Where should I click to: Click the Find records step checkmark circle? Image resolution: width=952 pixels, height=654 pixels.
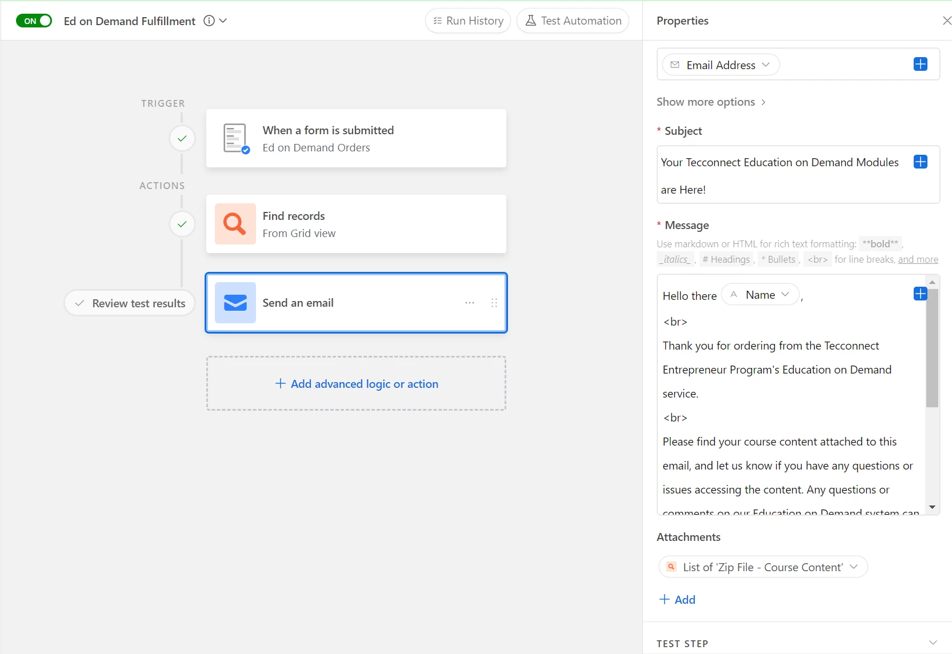pyautogui.click(x=182, y=224)
